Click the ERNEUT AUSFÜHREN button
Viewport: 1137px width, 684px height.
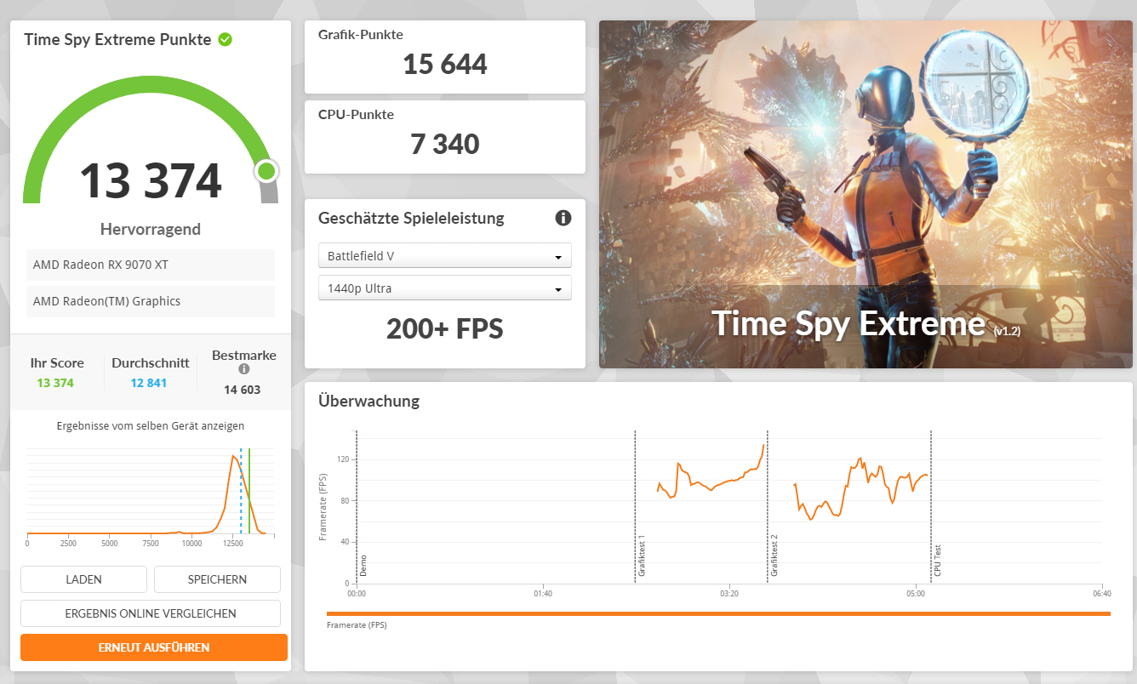154,647
